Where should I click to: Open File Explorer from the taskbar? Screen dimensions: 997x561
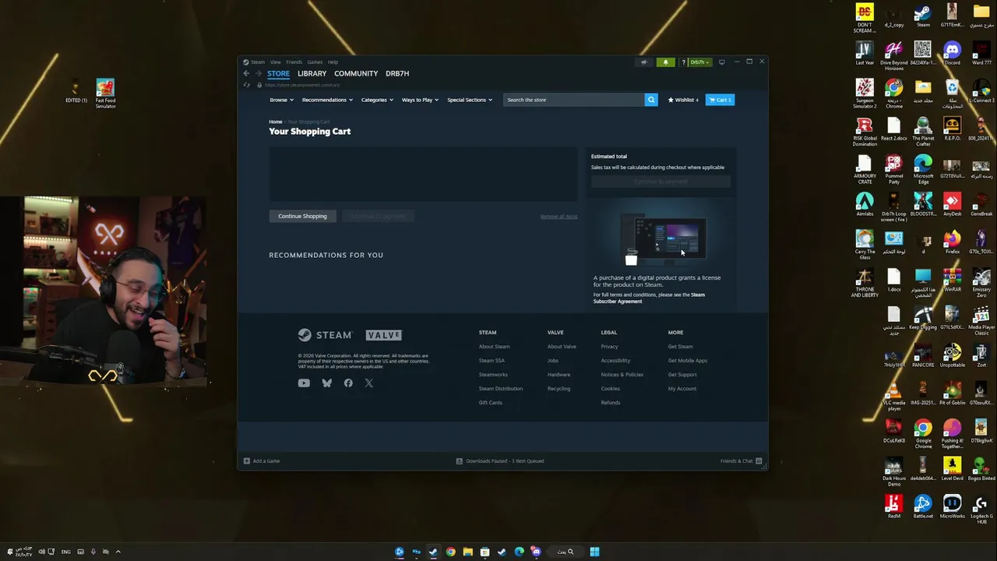467,552
